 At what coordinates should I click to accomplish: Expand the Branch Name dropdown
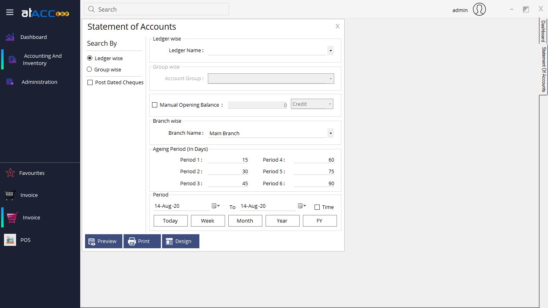pyautogui.click(x=330, y=133)
